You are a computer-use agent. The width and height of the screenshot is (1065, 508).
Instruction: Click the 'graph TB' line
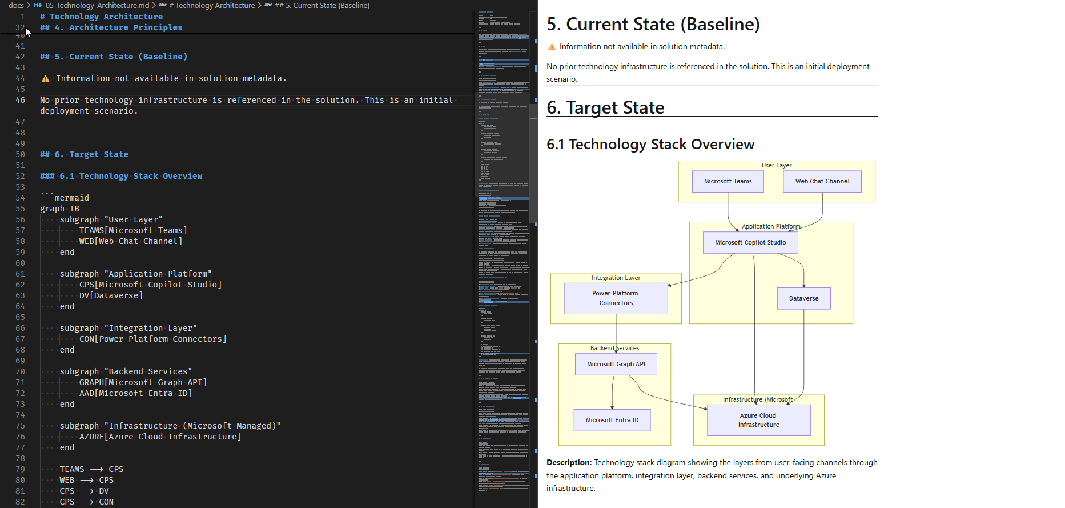pyautogui.click(x=59, y=209)
